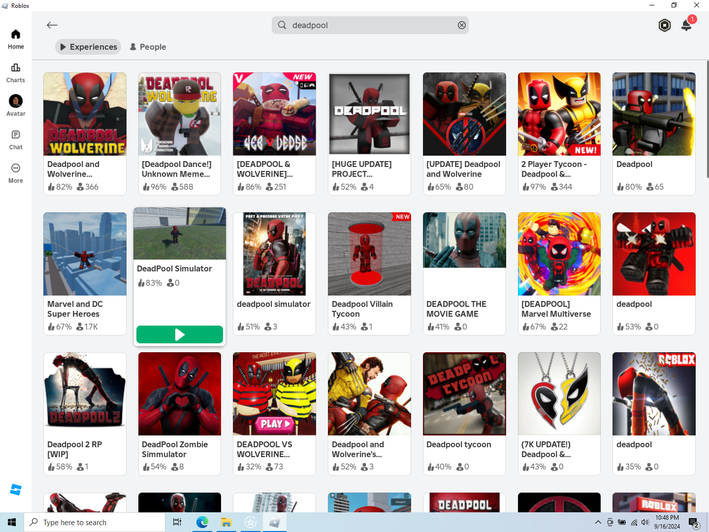The width and height of the screenshot is (709, 532).
Task: Open Task View on the taskbar
Action: pyautogui.click(x=177, y=522)
